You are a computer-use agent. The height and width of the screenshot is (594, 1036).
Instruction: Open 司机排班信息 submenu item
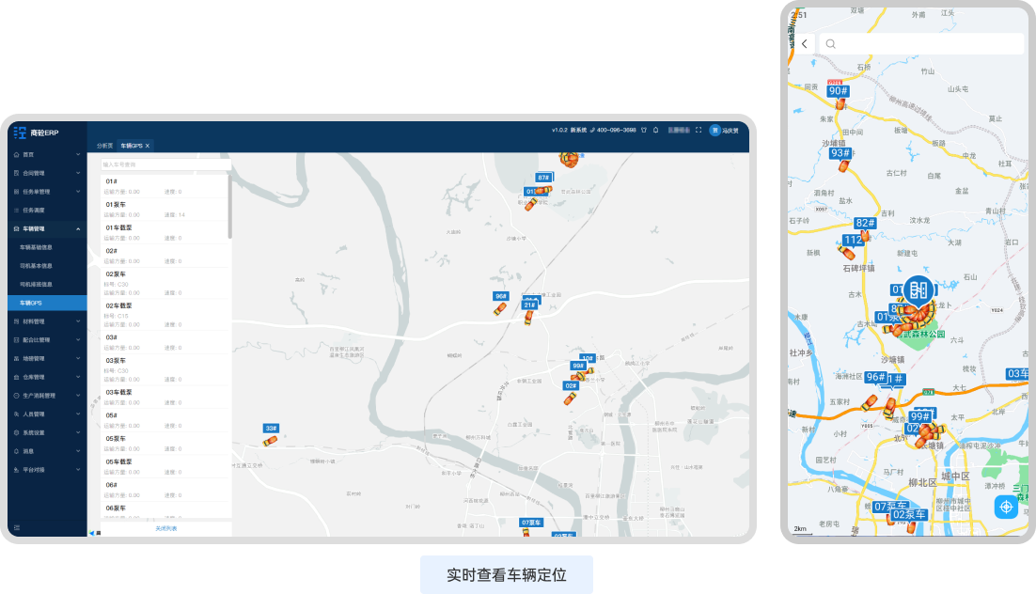point(36,284)
